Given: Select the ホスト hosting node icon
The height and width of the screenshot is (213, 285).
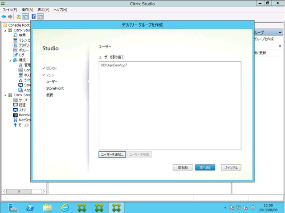Looking at the screenshot, I should 21,75.
